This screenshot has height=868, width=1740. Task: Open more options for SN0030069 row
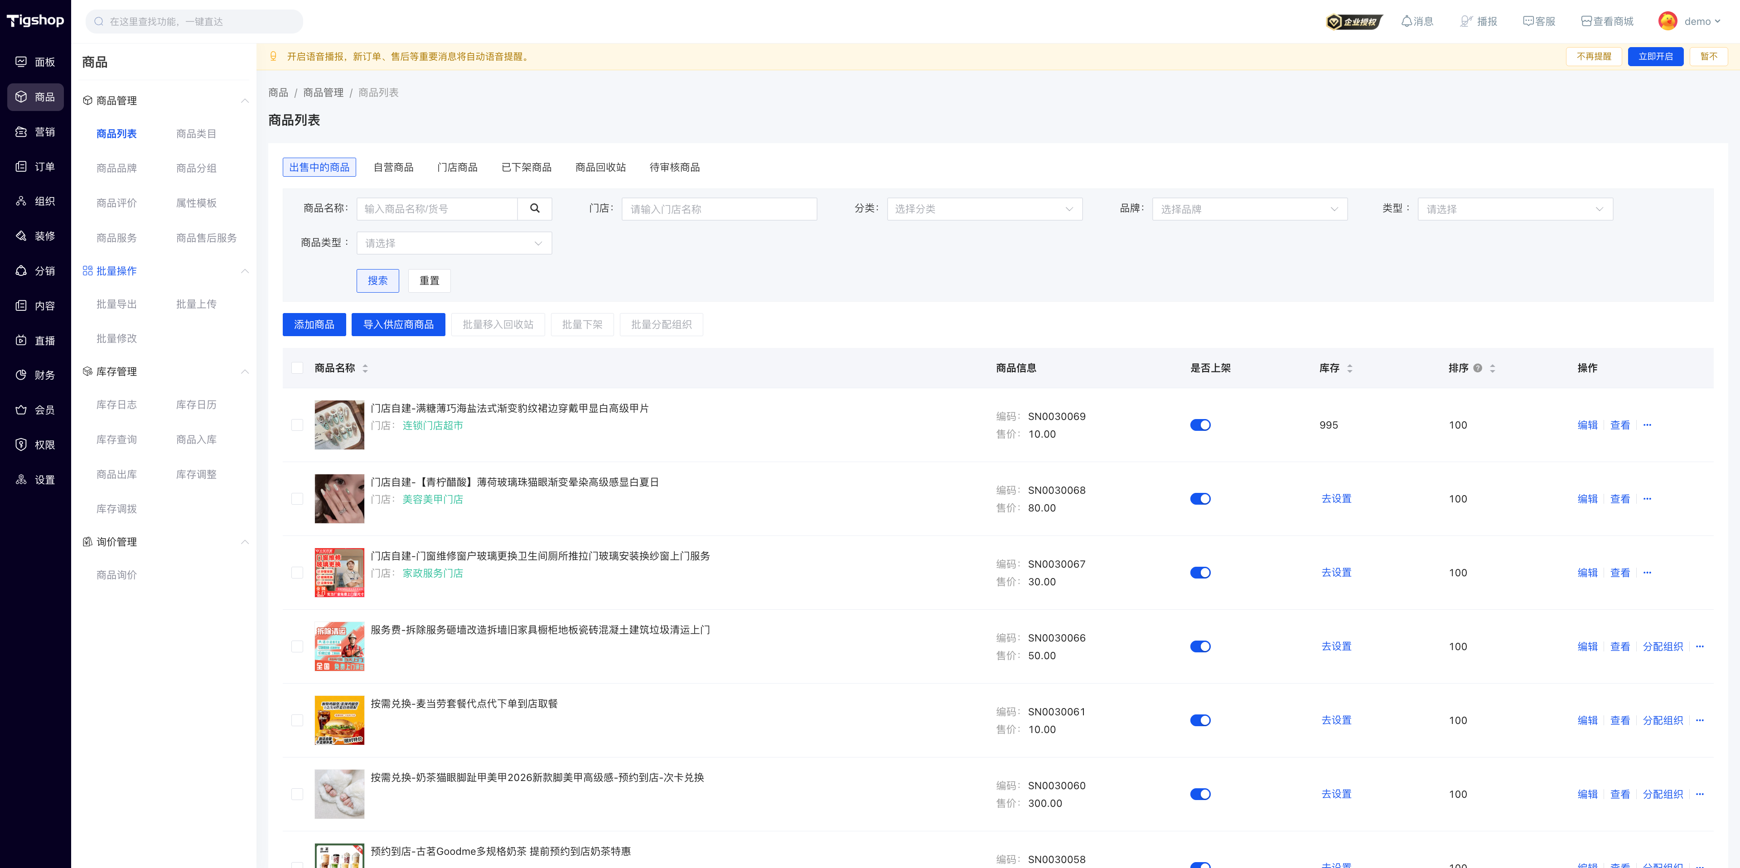pyautogui.click(x=1647, y=425)
